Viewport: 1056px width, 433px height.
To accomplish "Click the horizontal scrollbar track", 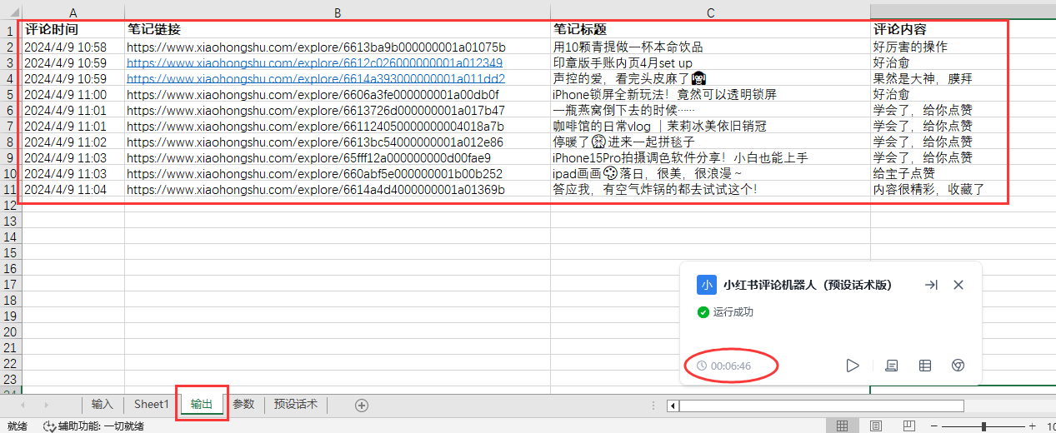I will point(822,406).
